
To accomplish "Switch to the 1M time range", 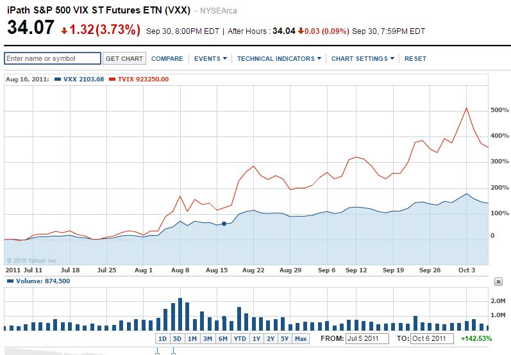I will pos(192,339).
